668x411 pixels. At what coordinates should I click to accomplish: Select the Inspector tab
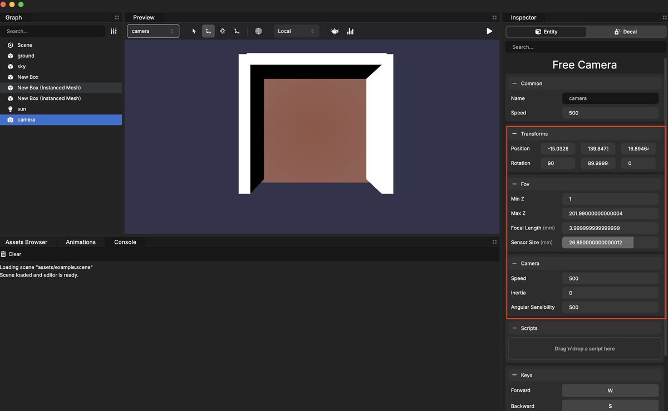coord(523,18)
